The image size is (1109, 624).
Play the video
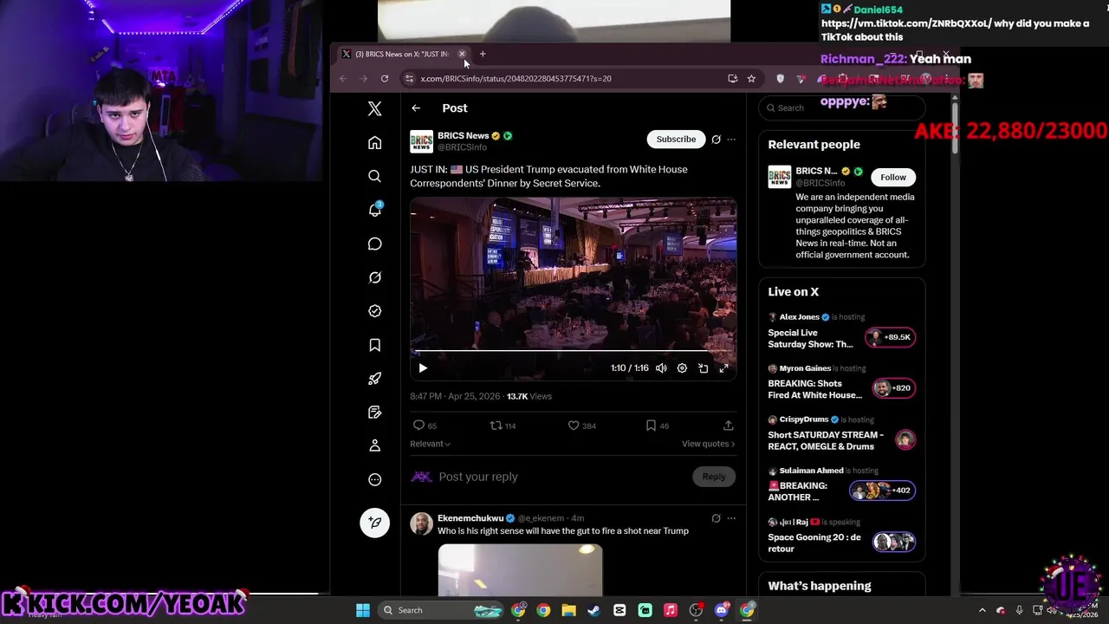pyautogui.click(x=423, y=368)
